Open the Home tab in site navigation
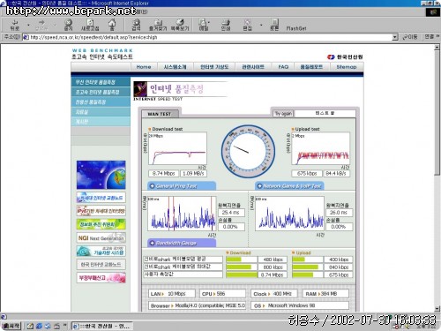441x331 pixels. click(x=144, y=67)
